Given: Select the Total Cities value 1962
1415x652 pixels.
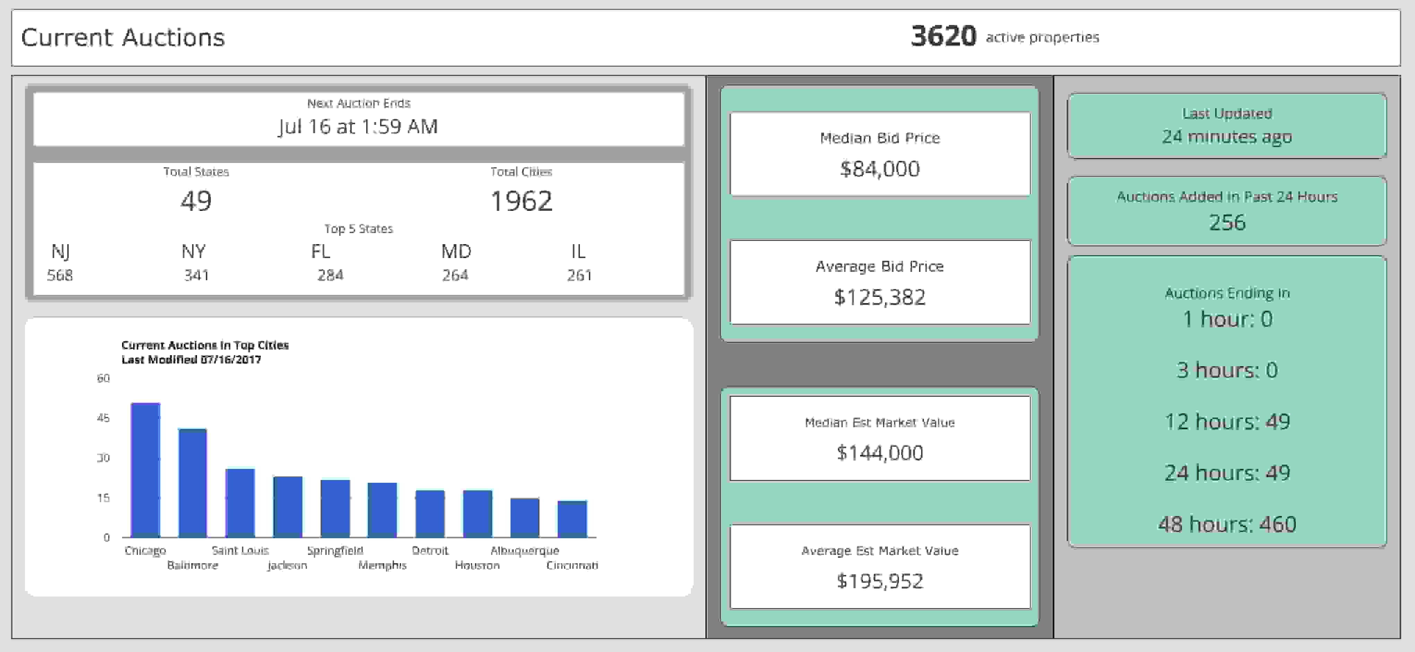Looking at the screenshot, I should pyautogui.click(x=521, y=200).
